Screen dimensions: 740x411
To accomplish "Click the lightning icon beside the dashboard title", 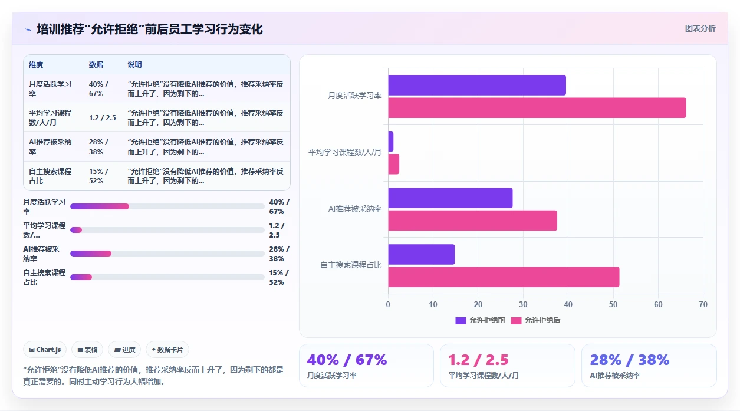I will tap(28, 29).
